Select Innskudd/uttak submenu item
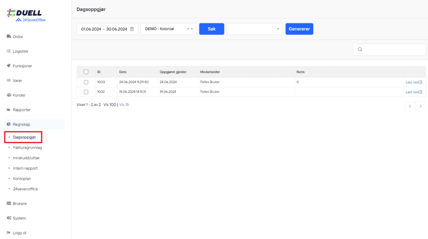The width and height of the screenshot is (428, 239). [x=26, y=158]
